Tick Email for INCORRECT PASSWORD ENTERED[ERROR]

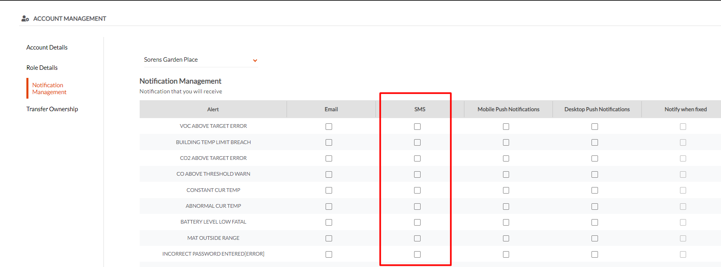pos(329,254)
